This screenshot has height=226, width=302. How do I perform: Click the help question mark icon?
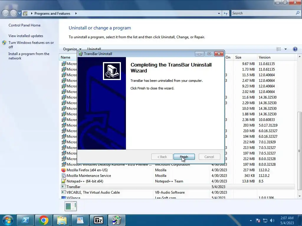(x=295, y=49)
